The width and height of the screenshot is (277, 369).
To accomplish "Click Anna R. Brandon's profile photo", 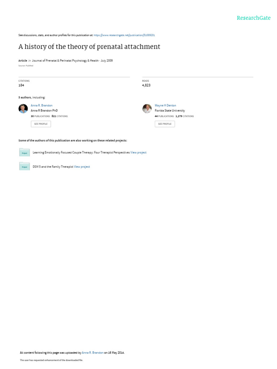I will [23, 108].
